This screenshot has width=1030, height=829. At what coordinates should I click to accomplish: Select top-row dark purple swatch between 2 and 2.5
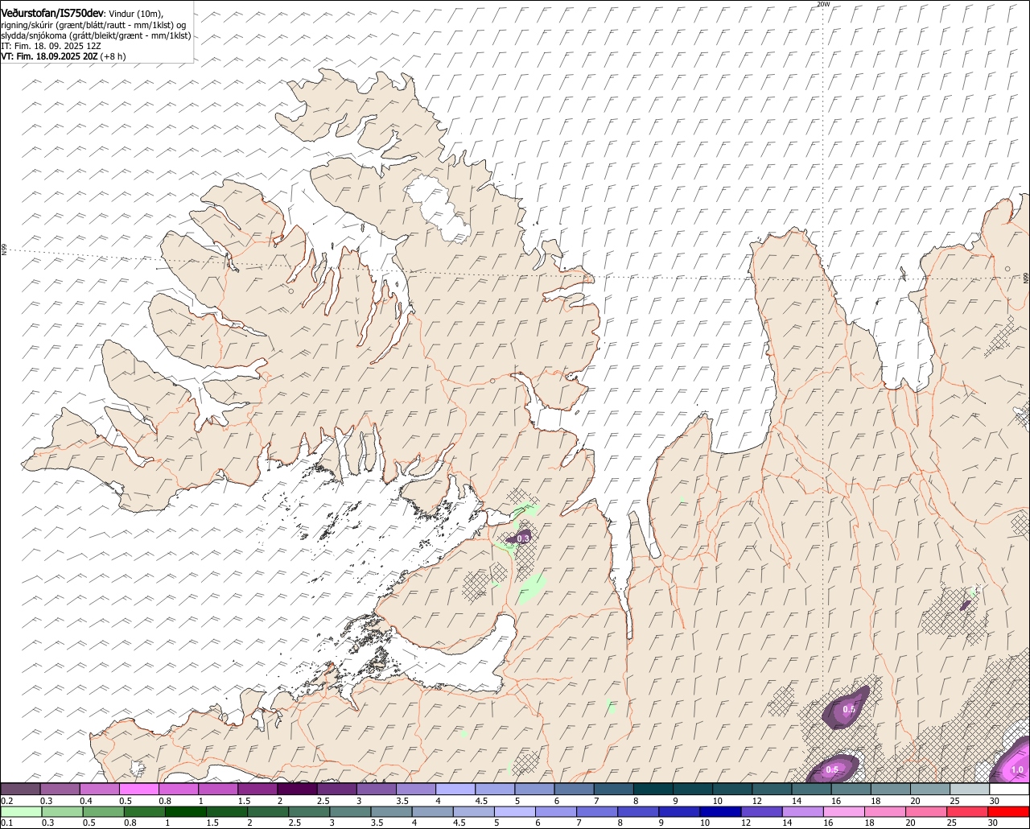(x=297, y=789)
